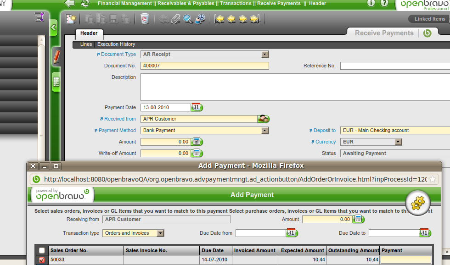The width and height of the screenshot is (450, 265).
Task: Open the Search magnifier toolbar icon
Action: 187,19
